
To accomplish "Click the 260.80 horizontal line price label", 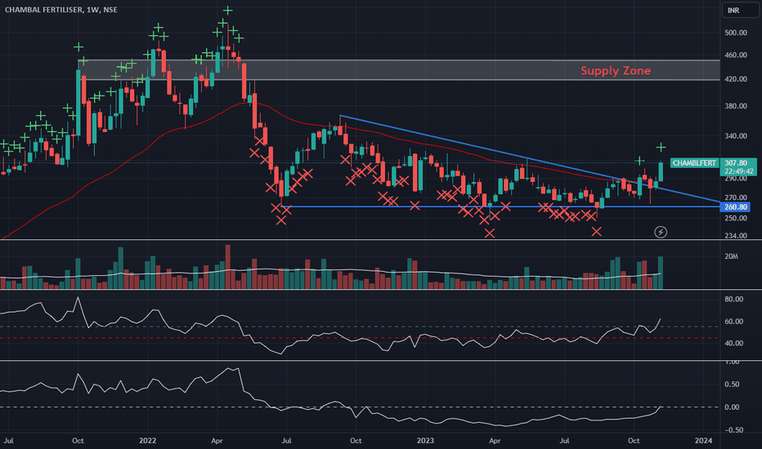I will 735,207.
